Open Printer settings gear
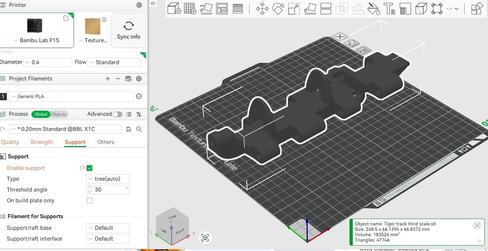This screenshot has width=488, height=251. coord(139,5)
